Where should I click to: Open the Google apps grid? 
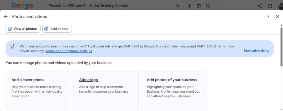point(270,6)
